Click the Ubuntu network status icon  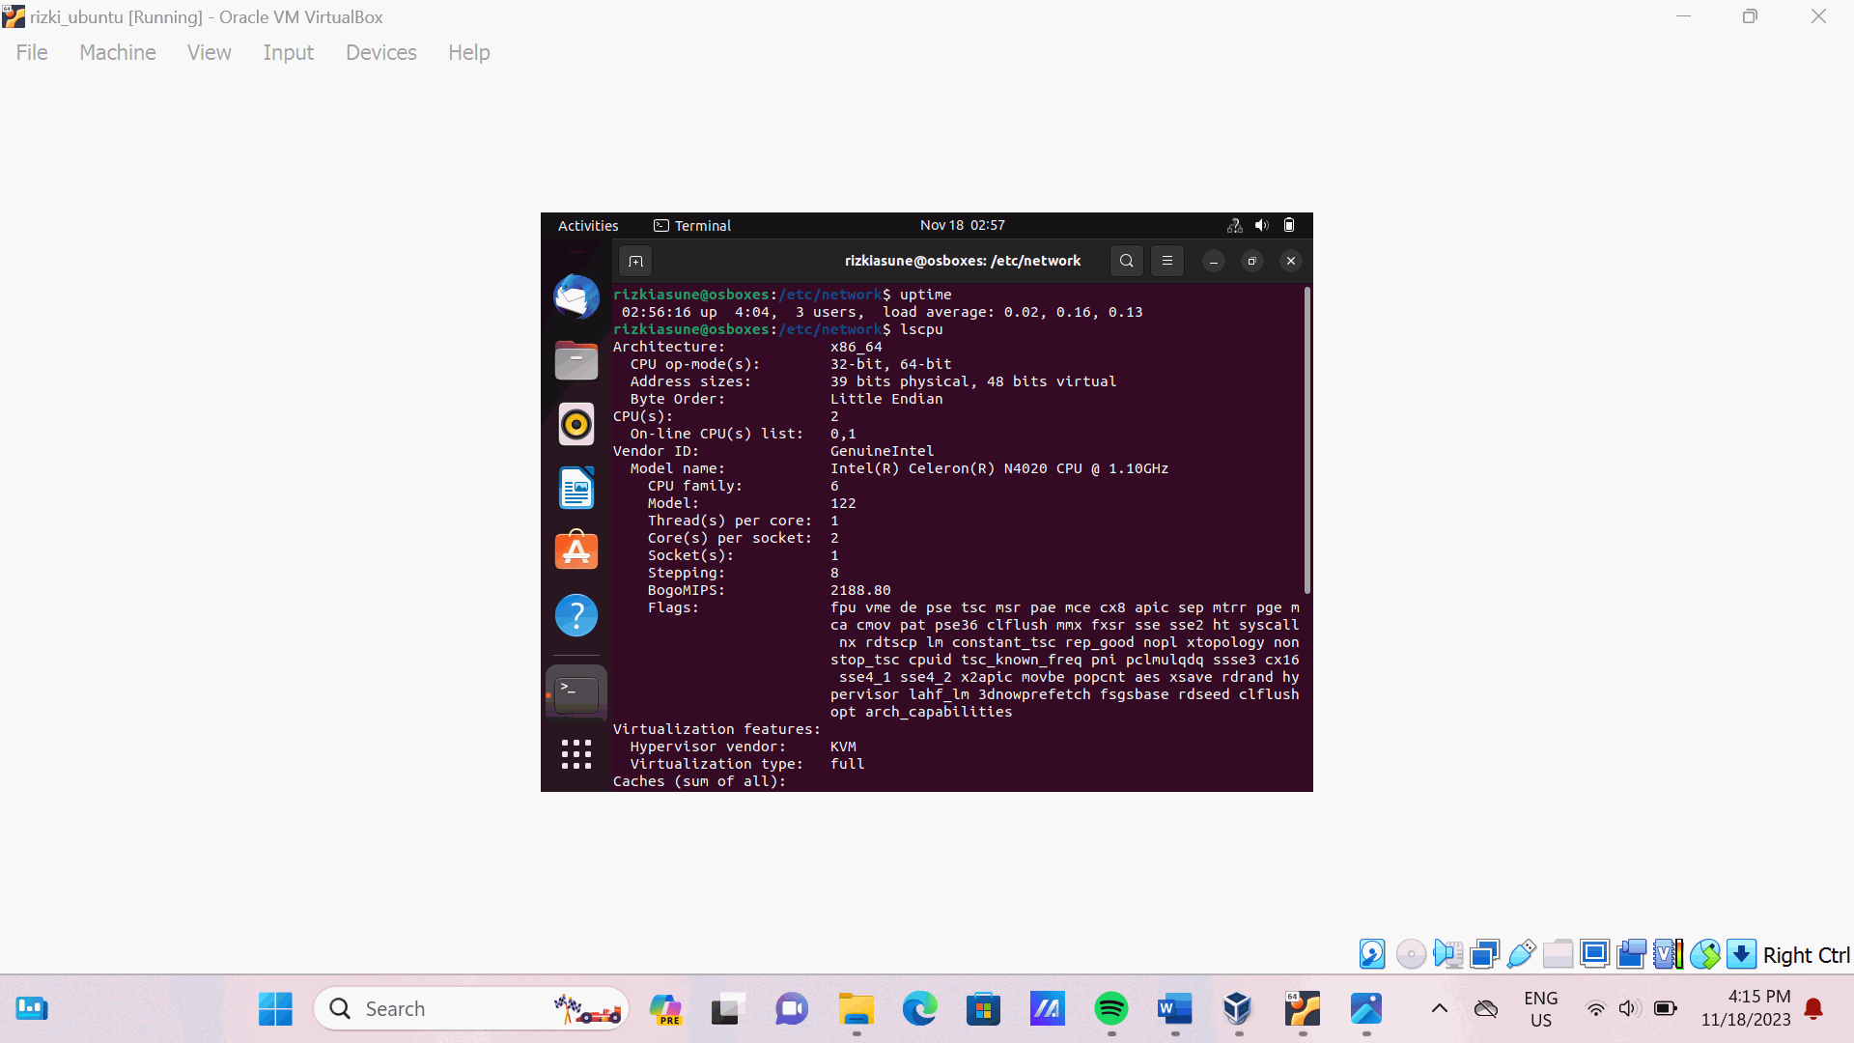1234,225
